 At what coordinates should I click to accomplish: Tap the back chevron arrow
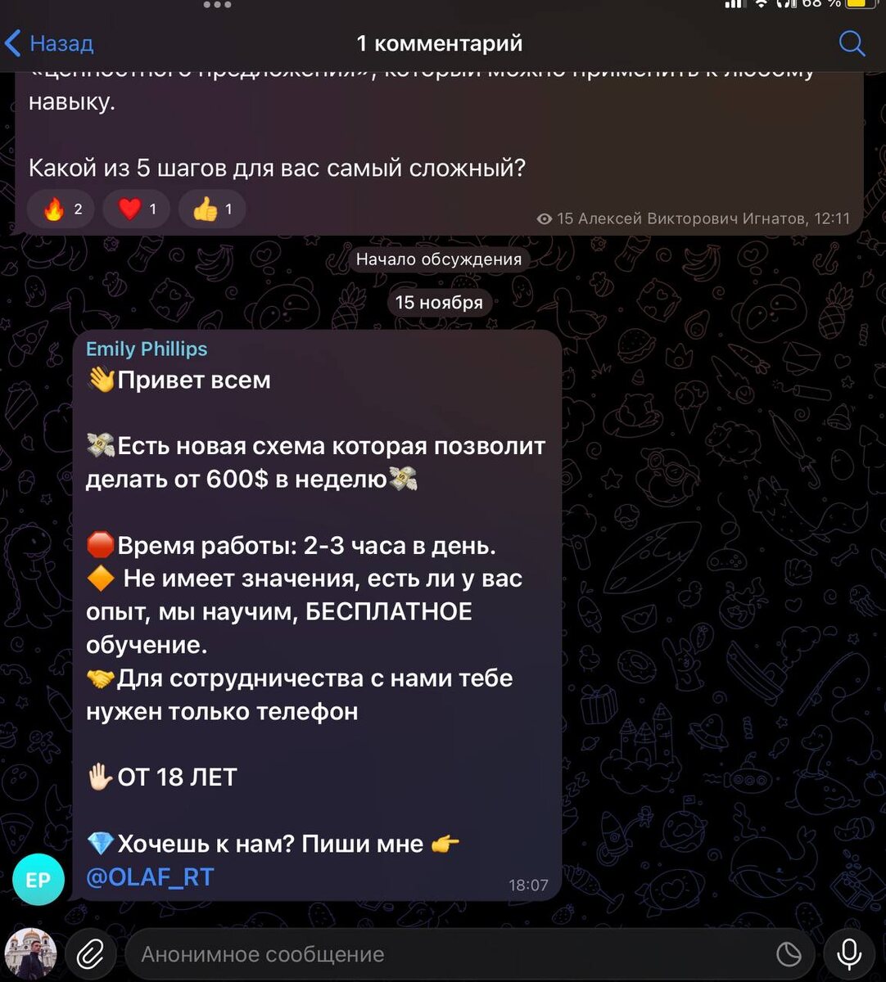pos(13,43)
